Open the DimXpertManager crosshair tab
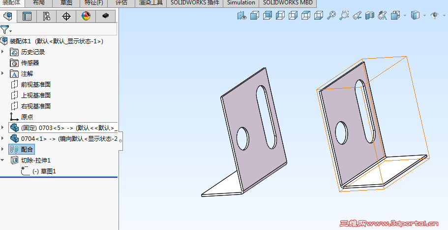 66,16
